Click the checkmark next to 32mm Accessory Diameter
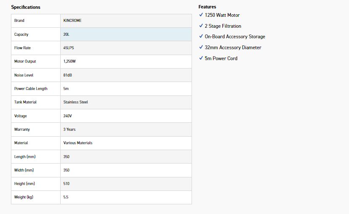This screenshot has width=349, height=214. tap(201, 48)
